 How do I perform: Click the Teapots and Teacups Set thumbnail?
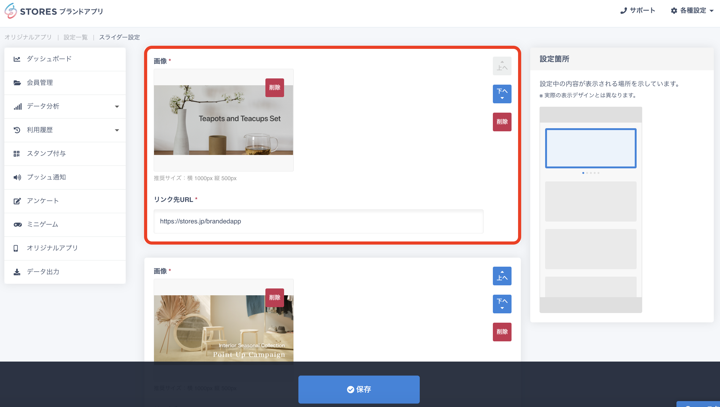[223, 120]
